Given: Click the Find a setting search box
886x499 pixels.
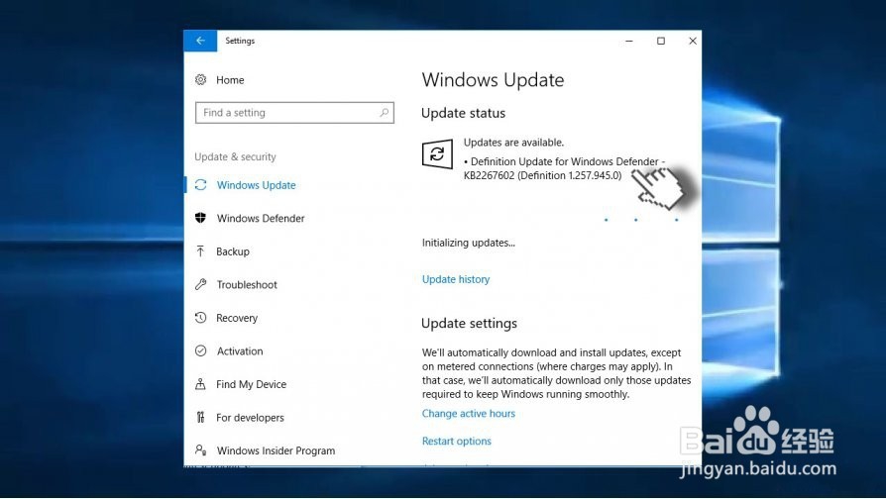Looking at the screenshot, I should tap(294, 112).
